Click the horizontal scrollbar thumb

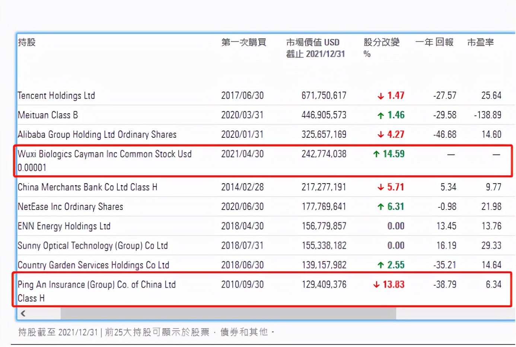tap(228, 313)
